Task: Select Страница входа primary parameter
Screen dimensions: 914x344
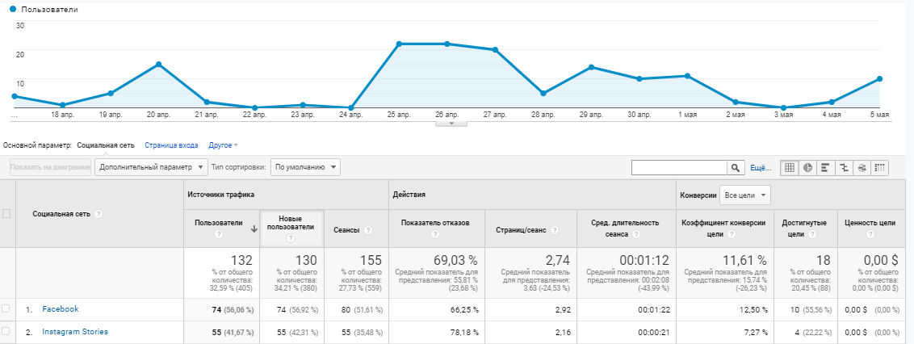Action: point(171,145)
